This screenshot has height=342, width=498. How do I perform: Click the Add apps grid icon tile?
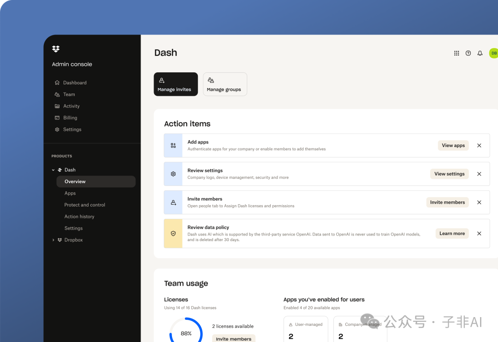click(x=173, y=146)
